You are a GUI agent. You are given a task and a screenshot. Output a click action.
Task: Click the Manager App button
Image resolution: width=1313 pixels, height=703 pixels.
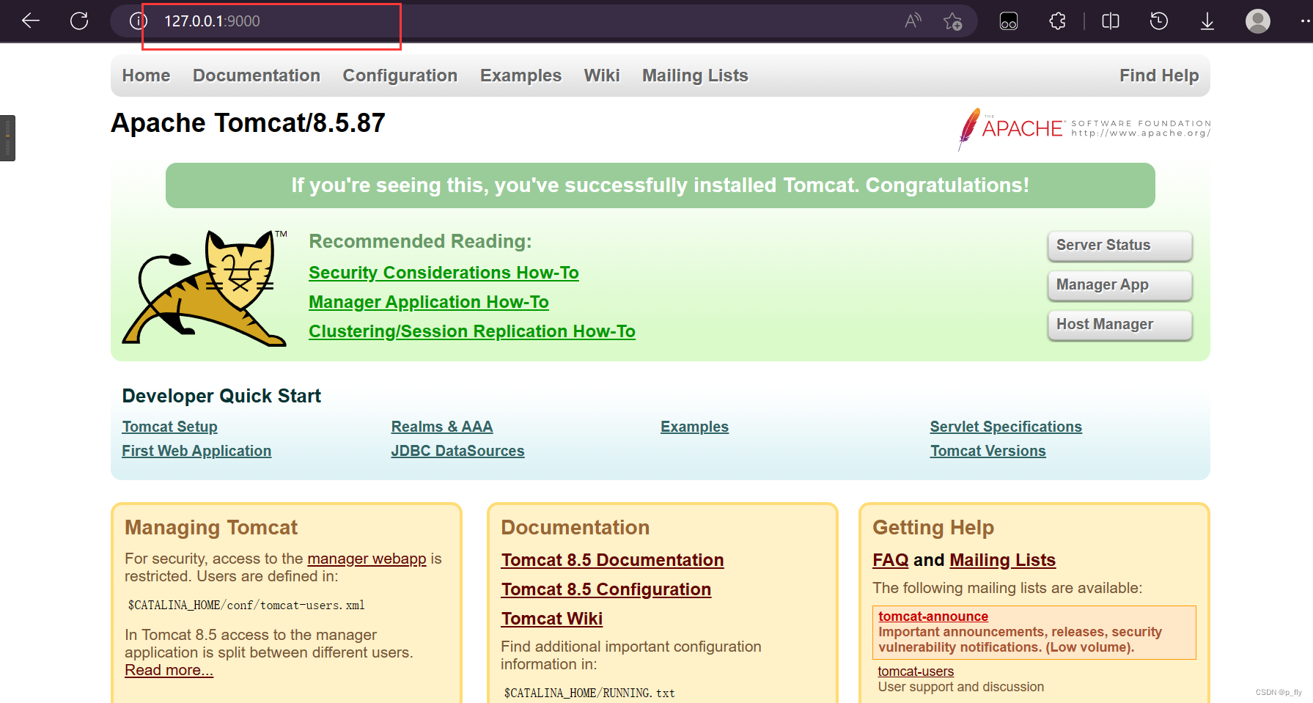coord(1119,285)
